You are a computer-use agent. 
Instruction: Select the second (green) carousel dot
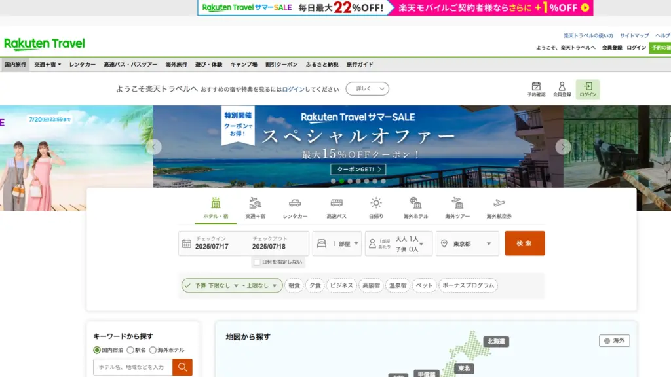(x=341, y=181)
